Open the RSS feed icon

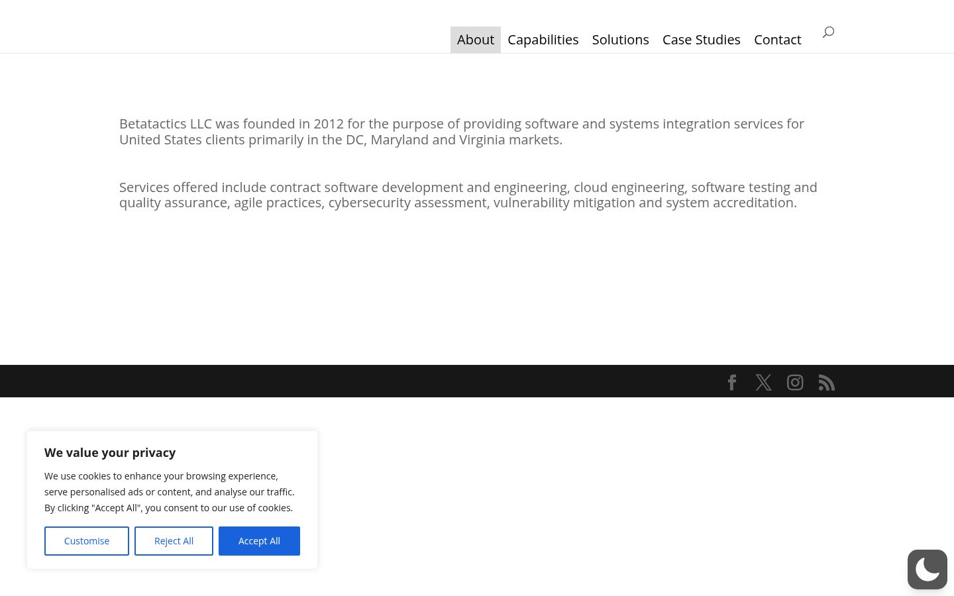pyautogui.click(x=827, y=383)
